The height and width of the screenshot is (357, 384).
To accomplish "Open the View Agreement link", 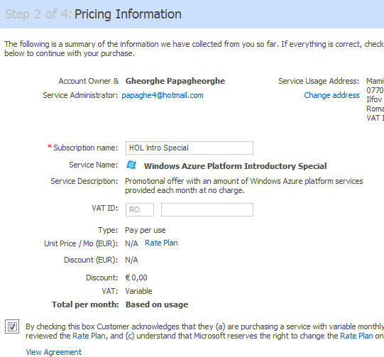I will pos(54,352).
